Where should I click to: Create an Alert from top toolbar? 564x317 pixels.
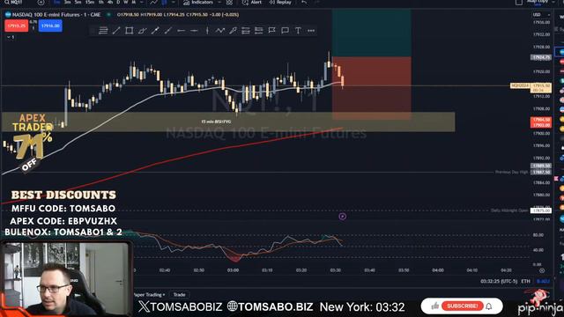pyautogui.click(x=252, y=2)
